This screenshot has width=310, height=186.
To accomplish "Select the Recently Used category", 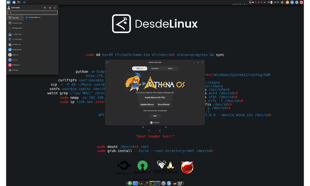I will coord(16,23).
